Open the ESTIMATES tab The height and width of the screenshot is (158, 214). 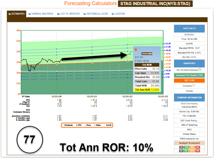click(16, 14)
